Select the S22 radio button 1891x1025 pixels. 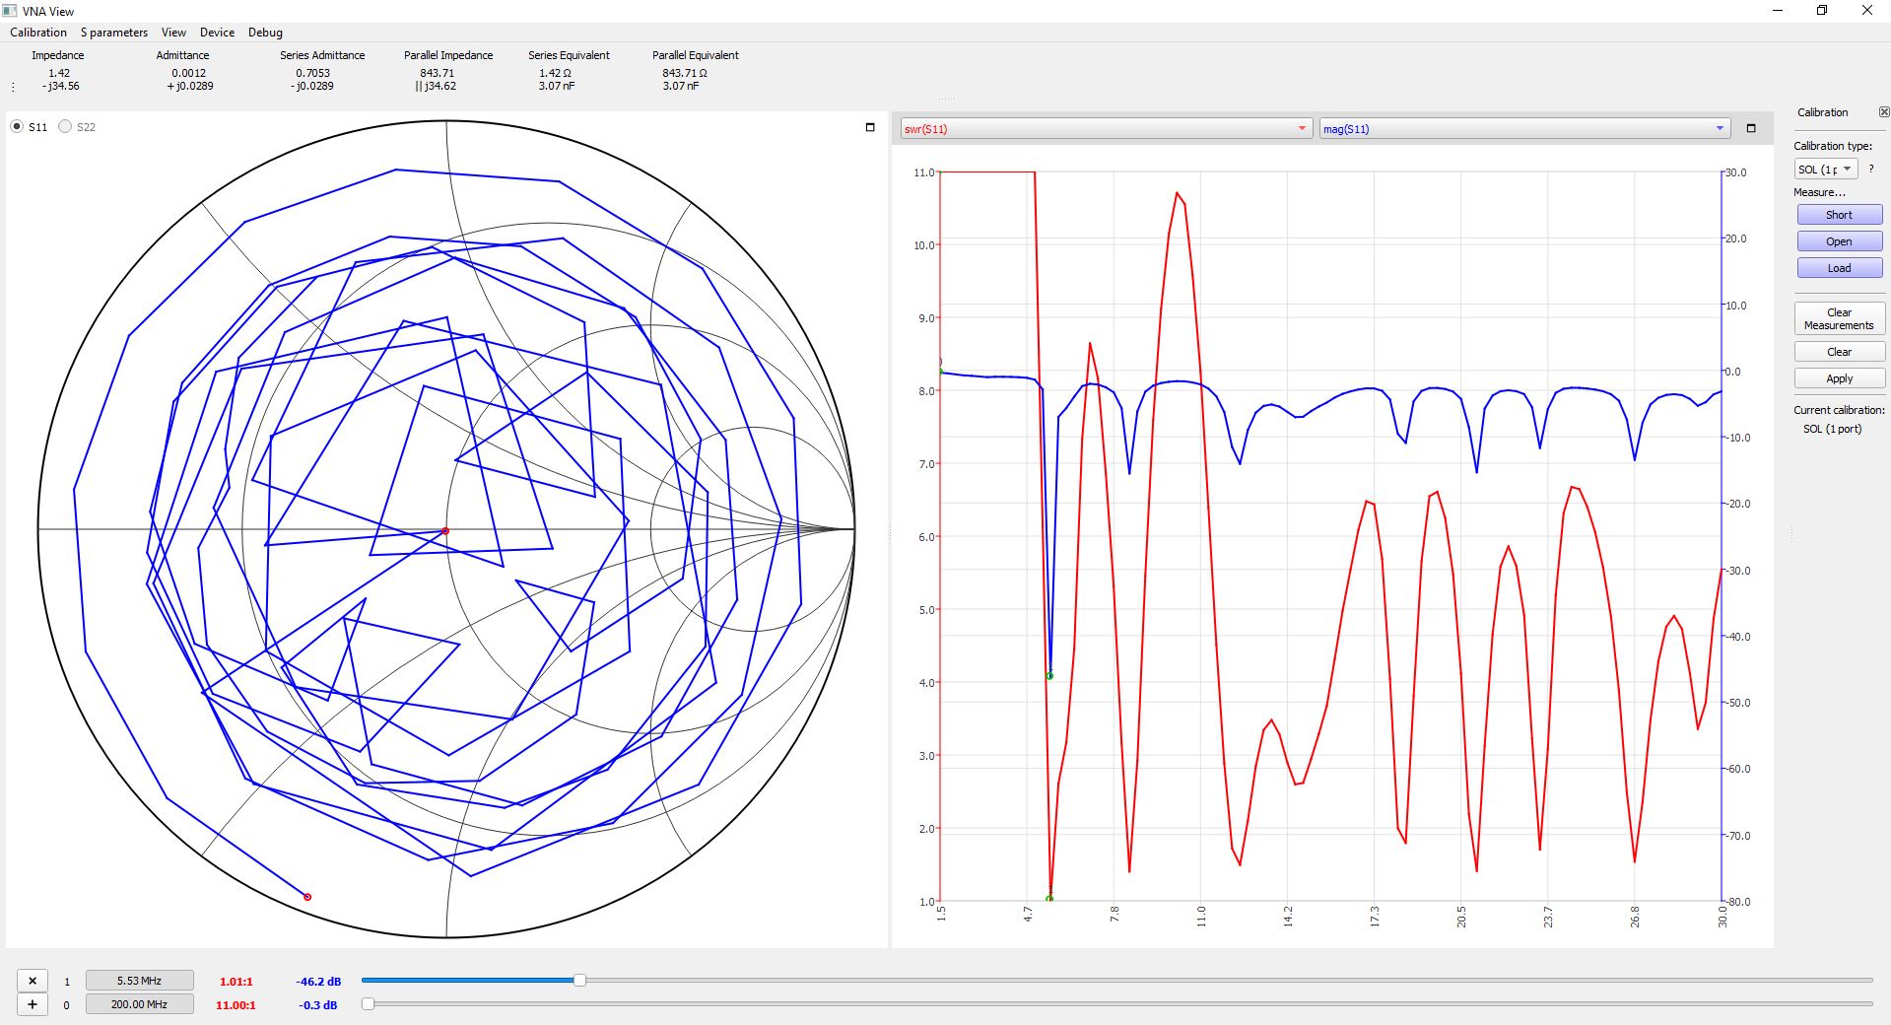click(65, 126)
